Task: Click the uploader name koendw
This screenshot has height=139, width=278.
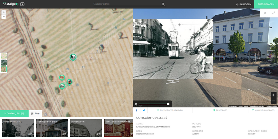Action: (251, 134)
